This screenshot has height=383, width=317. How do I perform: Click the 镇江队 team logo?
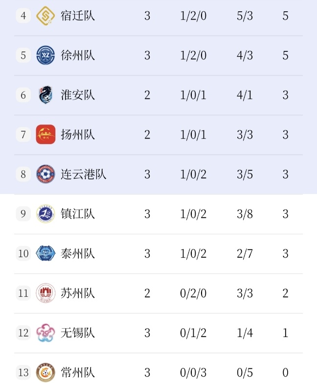tap(45, 214)
